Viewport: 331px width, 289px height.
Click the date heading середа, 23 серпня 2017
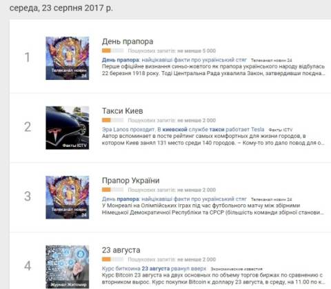[x=61, y=8]
